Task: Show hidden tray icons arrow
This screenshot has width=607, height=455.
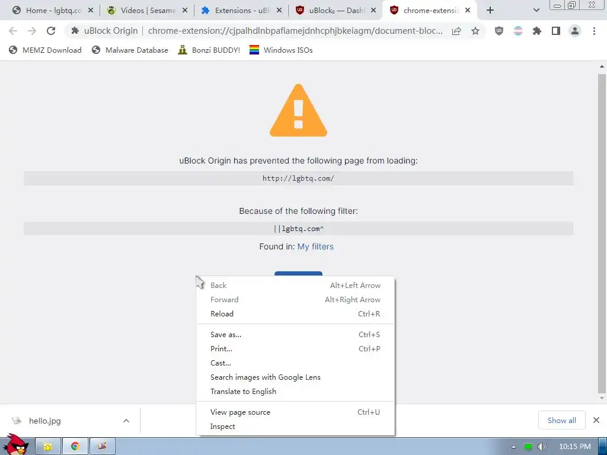Action: pos(514,447)
